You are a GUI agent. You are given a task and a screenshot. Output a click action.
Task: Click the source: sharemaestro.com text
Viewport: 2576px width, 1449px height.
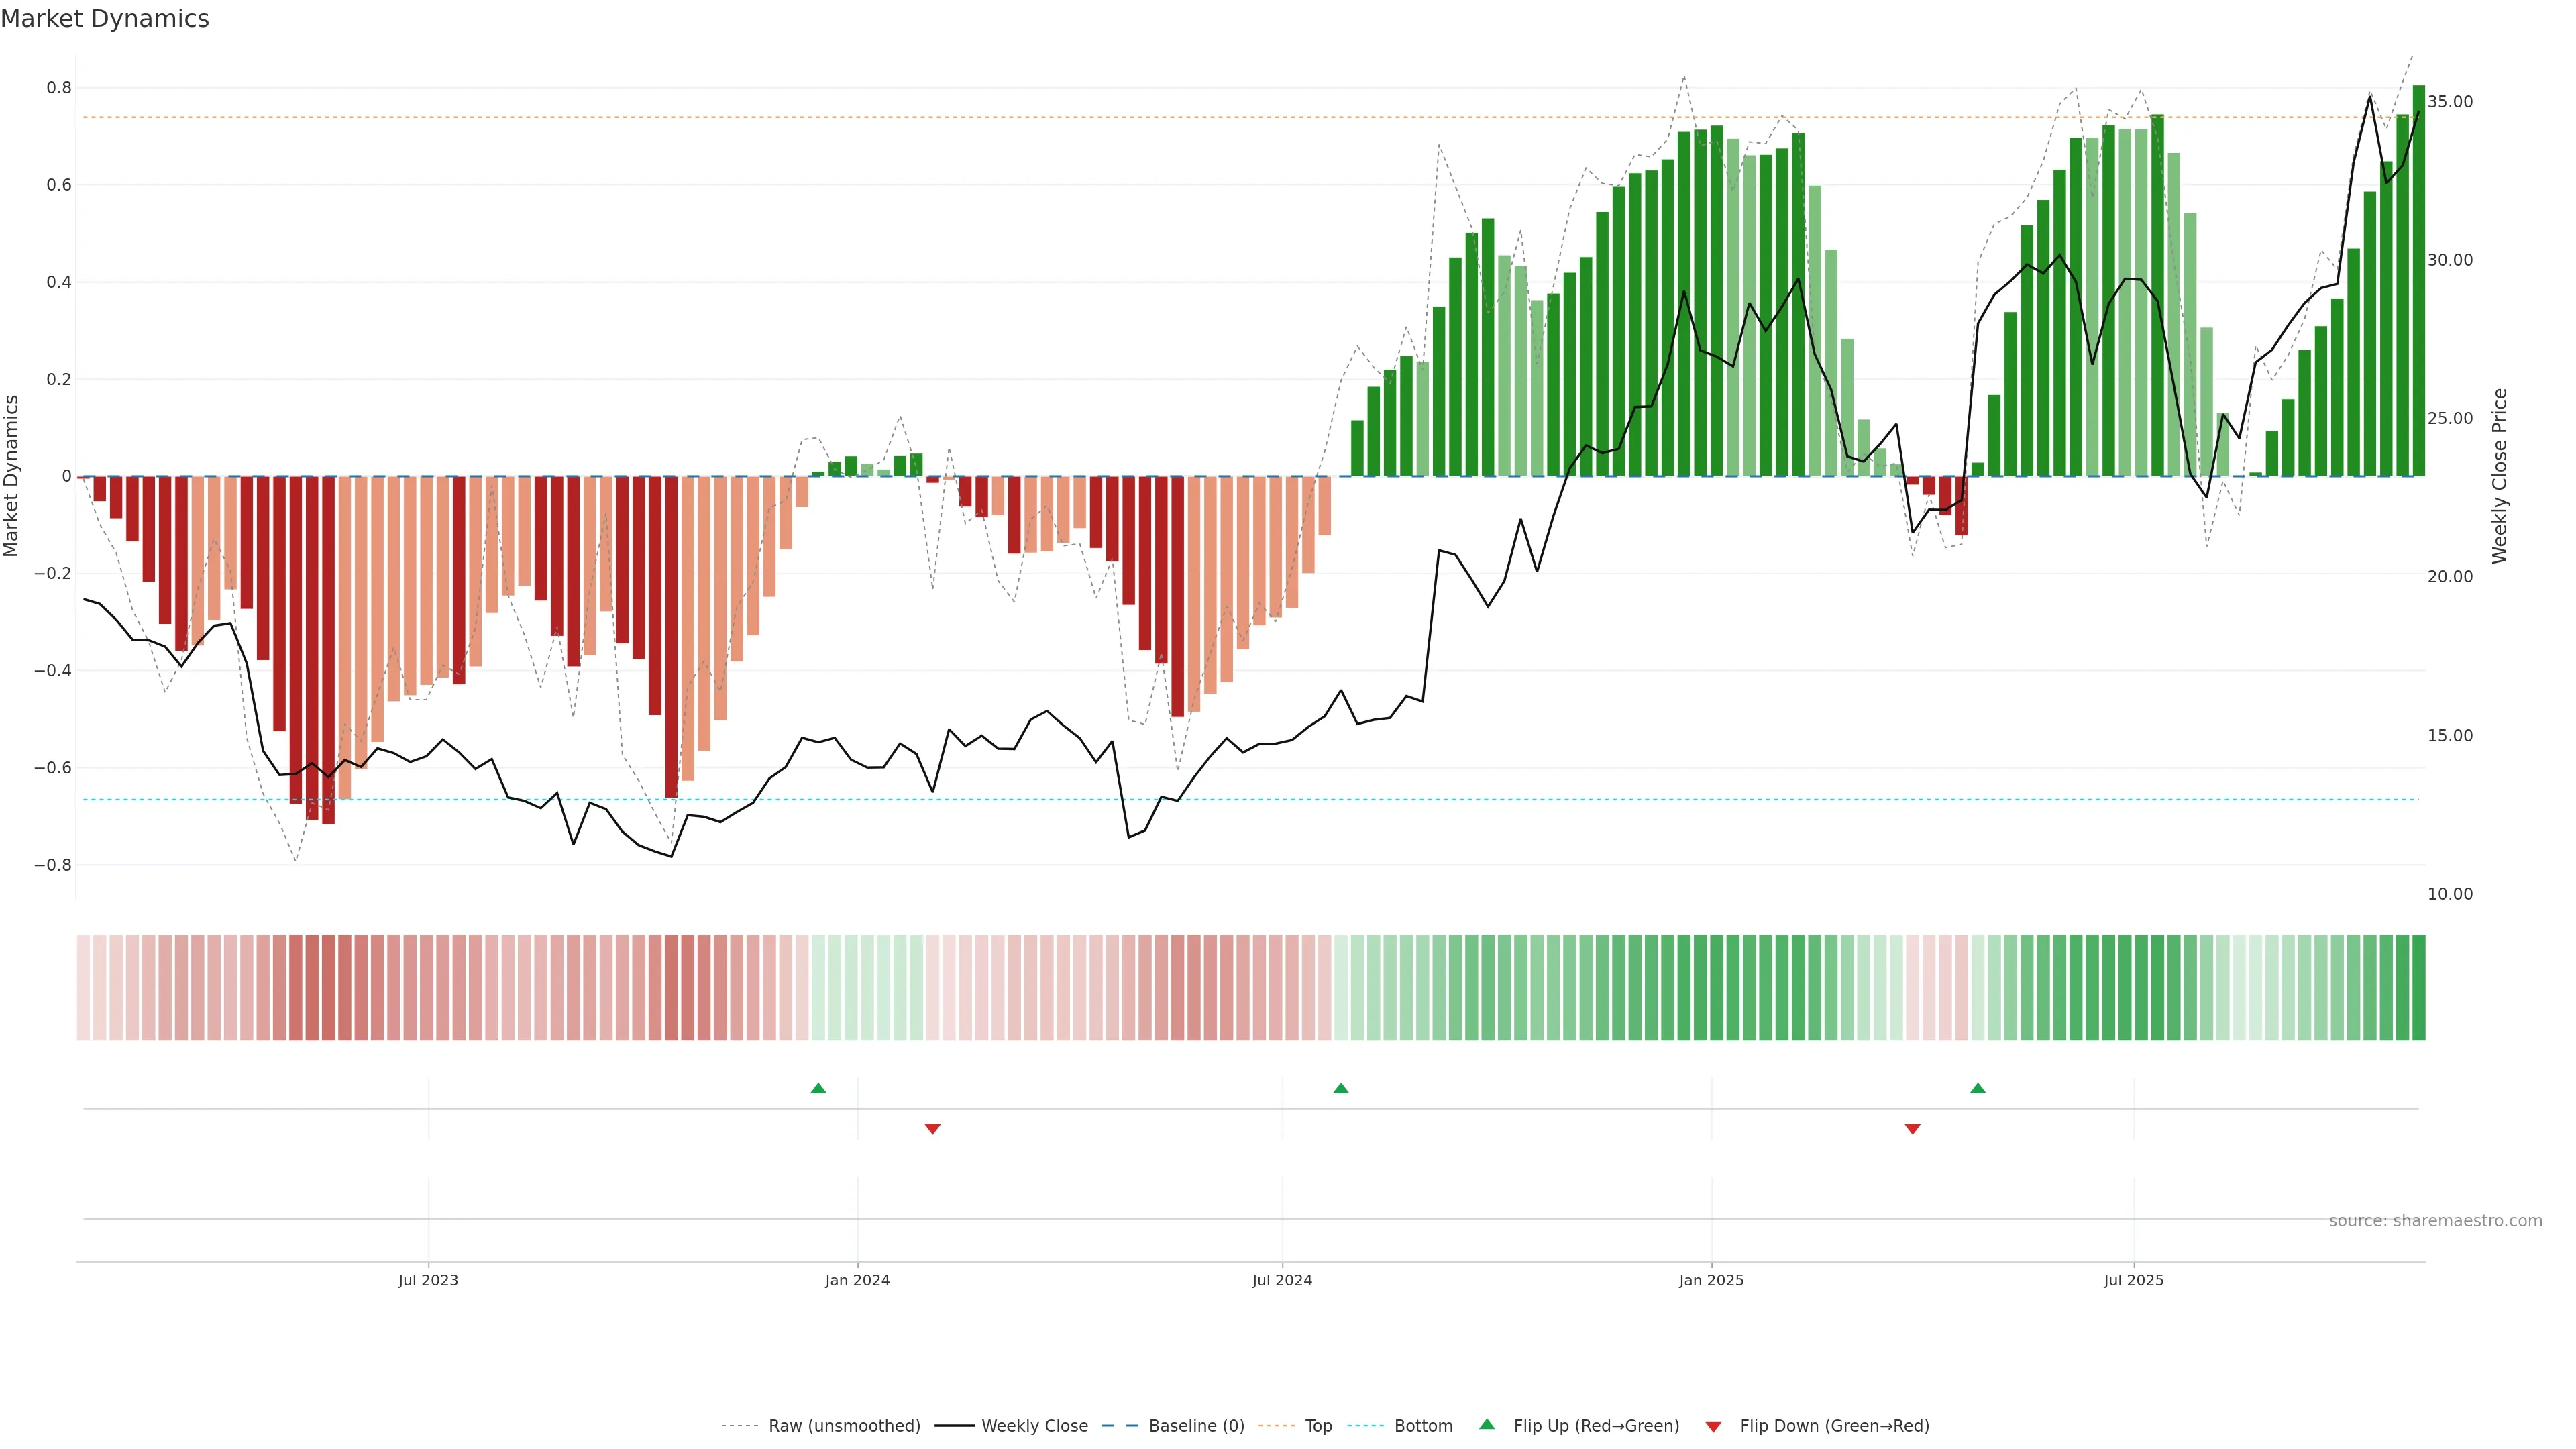(2435, 1220)
